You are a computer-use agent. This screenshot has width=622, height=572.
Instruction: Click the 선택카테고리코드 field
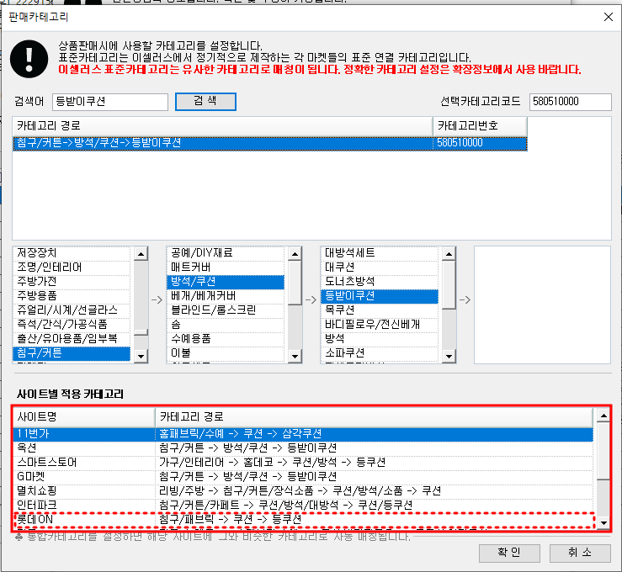coord(570,102)
